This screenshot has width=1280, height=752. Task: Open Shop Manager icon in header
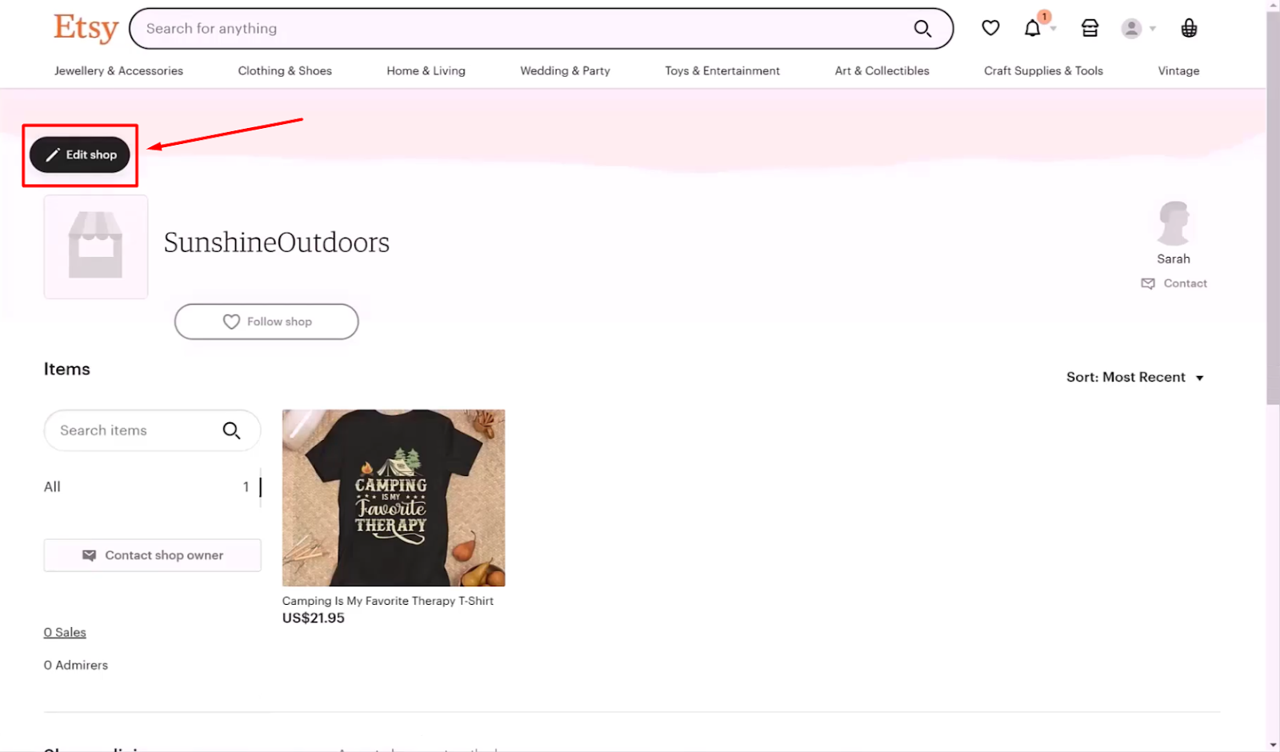pyautogui.click(x=1090, y=28)
